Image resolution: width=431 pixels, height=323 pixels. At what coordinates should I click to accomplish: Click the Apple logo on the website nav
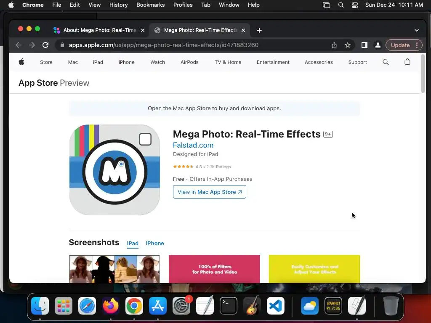coord(21,62)
